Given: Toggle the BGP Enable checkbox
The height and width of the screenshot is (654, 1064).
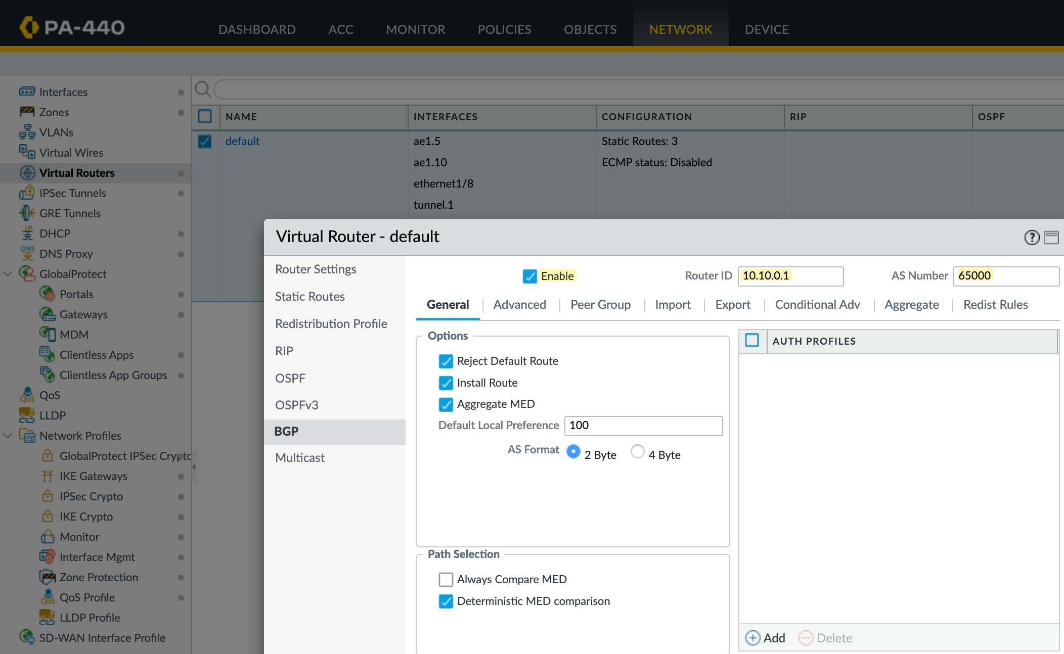Looking at the screenshot, I should [529, 276].
